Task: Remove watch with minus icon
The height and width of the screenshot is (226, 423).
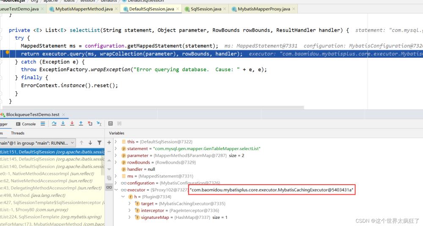Action: point(109,151)
